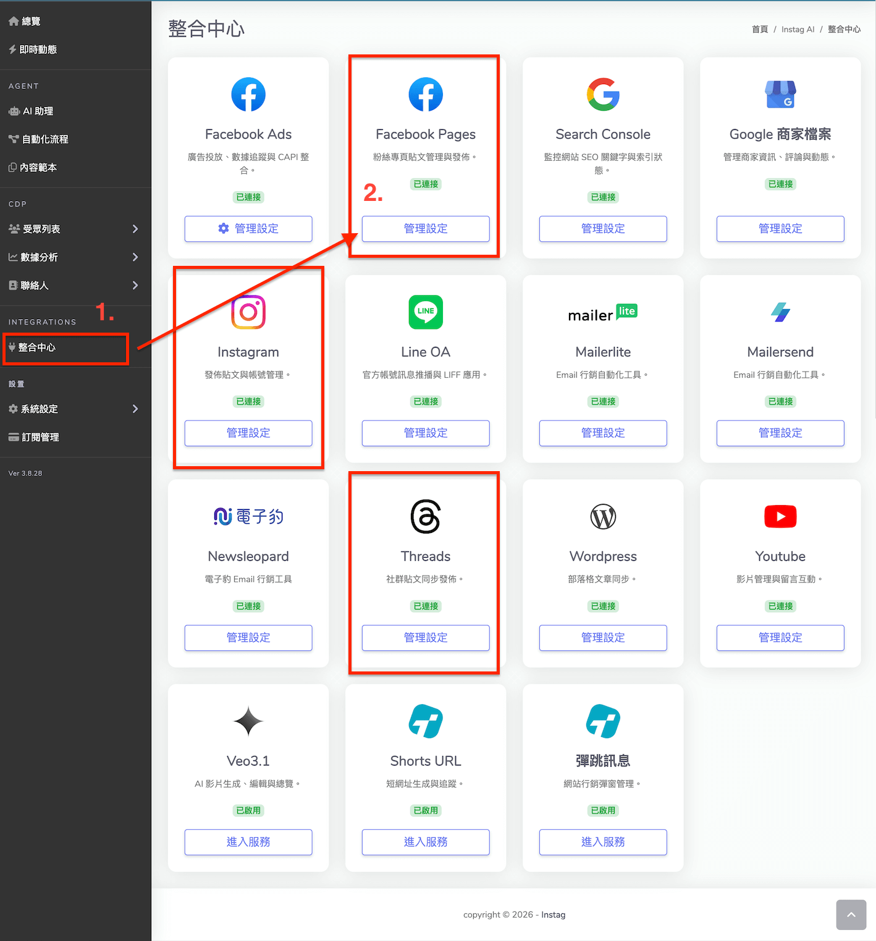Viewport: 876px width, 941px height.
Task: Expand the 受眾列表 sidebar submenu
Action: [x=74, y=229]
